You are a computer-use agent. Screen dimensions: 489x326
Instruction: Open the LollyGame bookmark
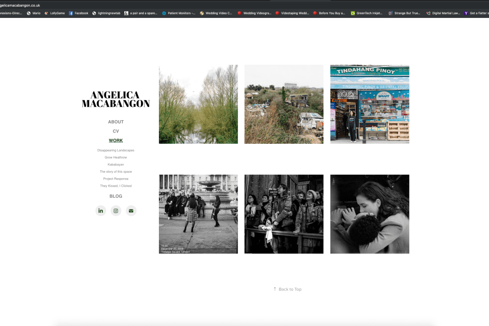(x=55, y=13)
